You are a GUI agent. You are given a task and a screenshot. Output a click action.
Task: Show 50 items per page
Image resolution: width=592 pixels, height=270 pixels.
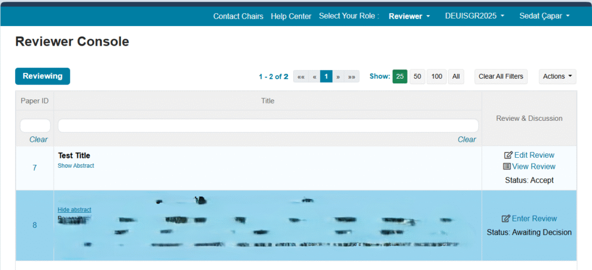click(417, 76)
